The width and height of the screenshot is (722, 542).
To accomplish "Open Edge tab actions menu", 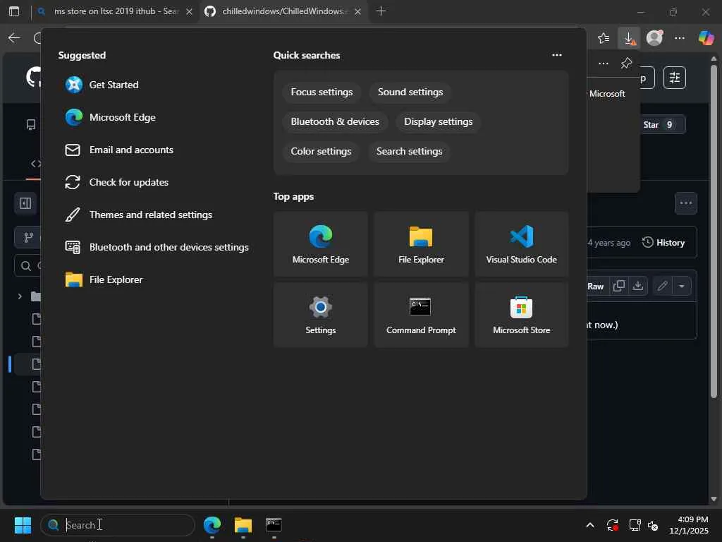I will point(14,11).
